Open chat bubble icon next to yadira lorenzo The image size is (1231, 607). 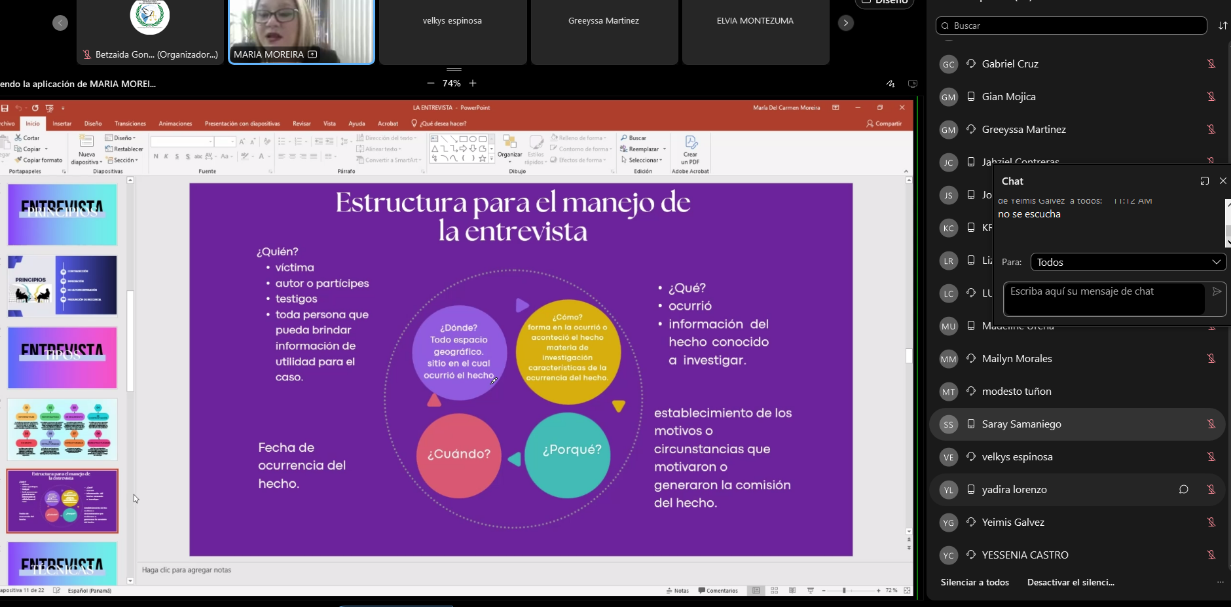pyautogui.click(x=1183, y=489)
